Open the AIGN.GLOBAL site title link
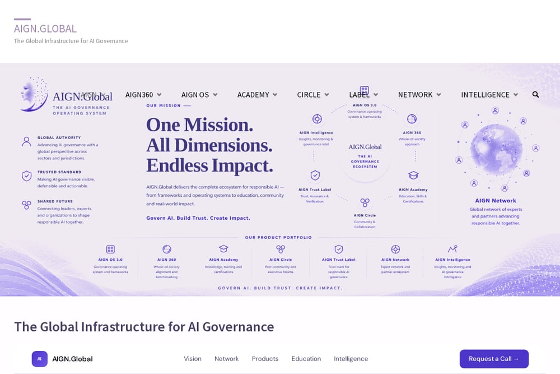 (45, 29)
